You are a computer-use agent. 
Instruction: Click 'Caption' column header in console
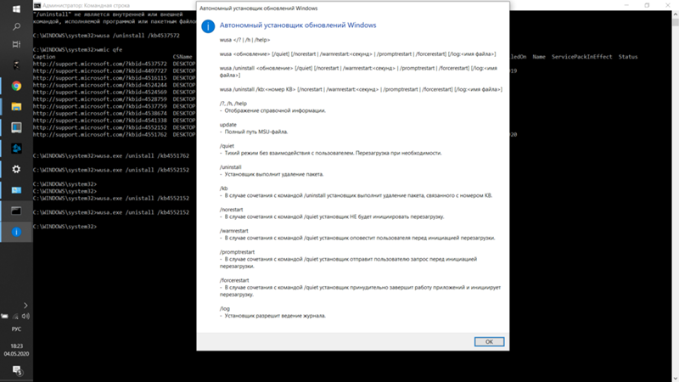44,57
